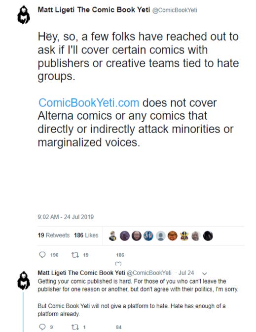The width and height of the screenshot is (256, 332).
Task: View the 19 Retweets list
Action: 54,235
